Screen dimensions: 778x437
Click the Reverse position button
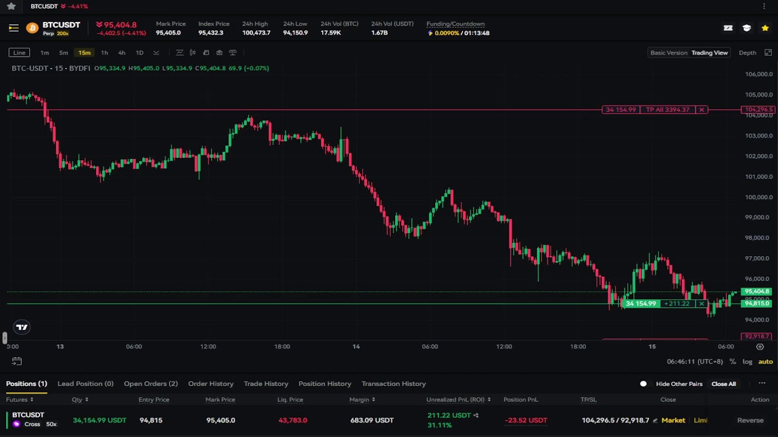[x=750, y=420]
